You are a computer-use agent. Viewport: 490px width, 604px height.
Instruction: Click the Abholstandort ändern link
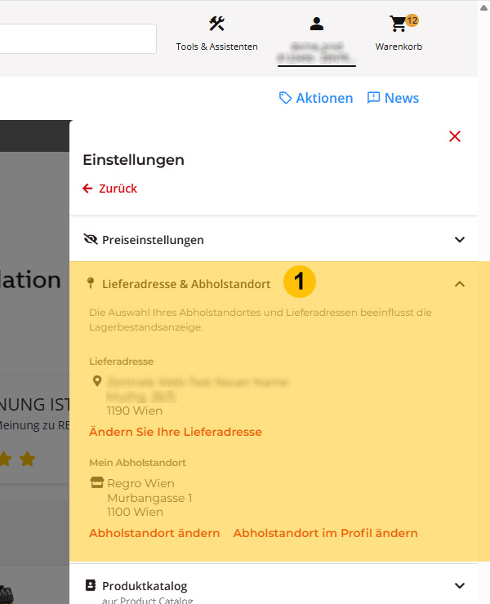(x=154, y=533)
